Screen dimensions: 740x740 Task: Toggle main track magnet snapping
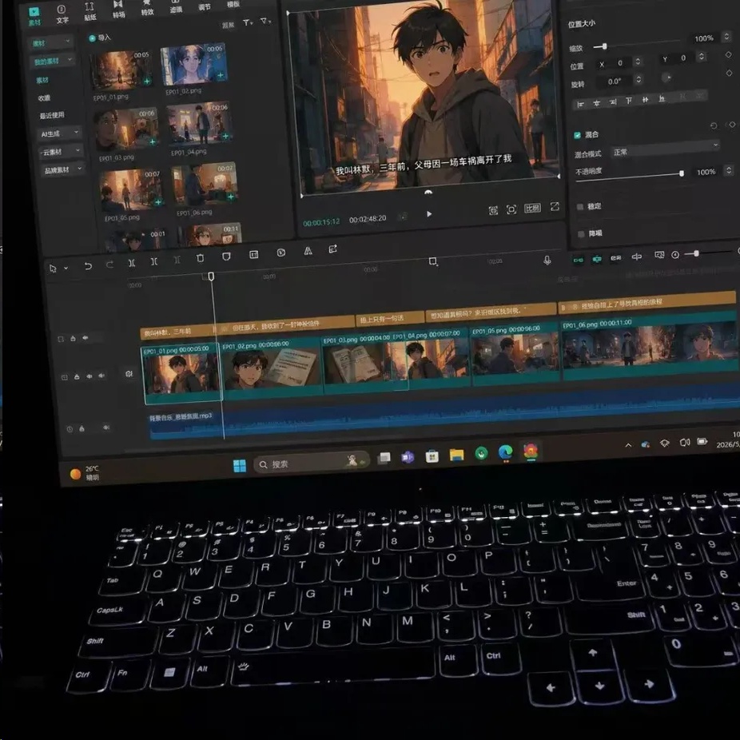pos(578,260)
